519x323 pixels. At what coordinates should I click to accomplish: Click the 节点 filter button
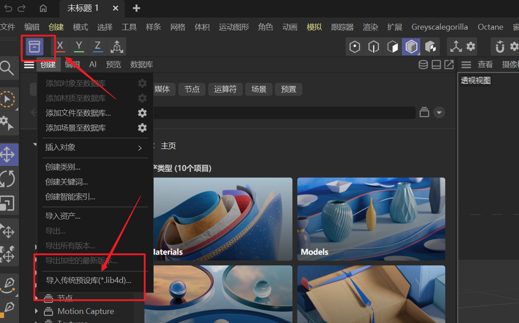(x=192, y=89)
